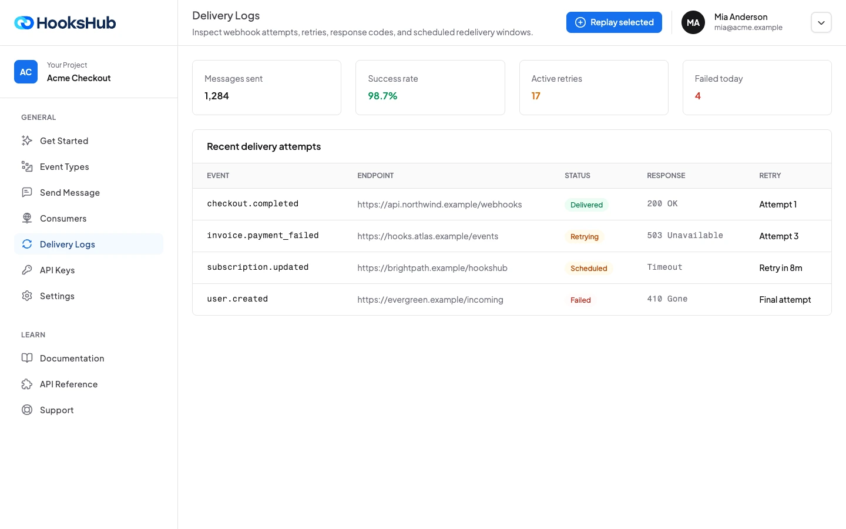Click Final attempt cell
Screen dimensions: 846x529
coord(785,300)
